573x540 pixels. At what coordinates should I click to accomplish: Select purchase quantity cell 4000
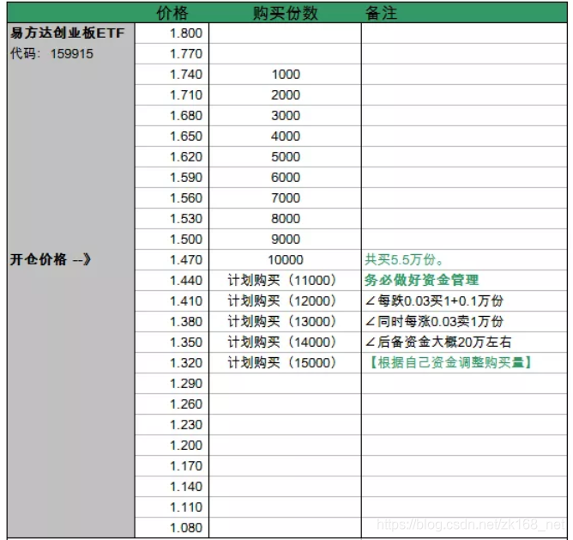tap(285, 137)
